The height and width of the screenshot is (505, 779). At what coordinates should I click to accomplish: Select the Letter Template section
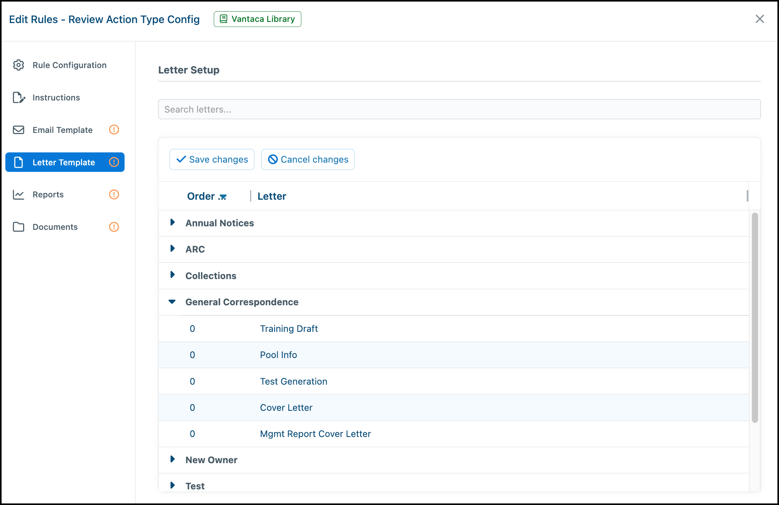tap(65, 162)
